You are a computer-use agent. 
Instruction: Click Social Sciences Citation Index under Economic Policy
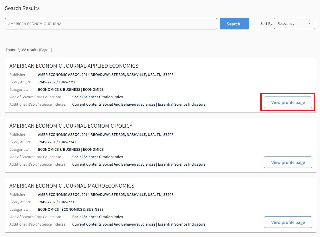(x=98, y=157)
